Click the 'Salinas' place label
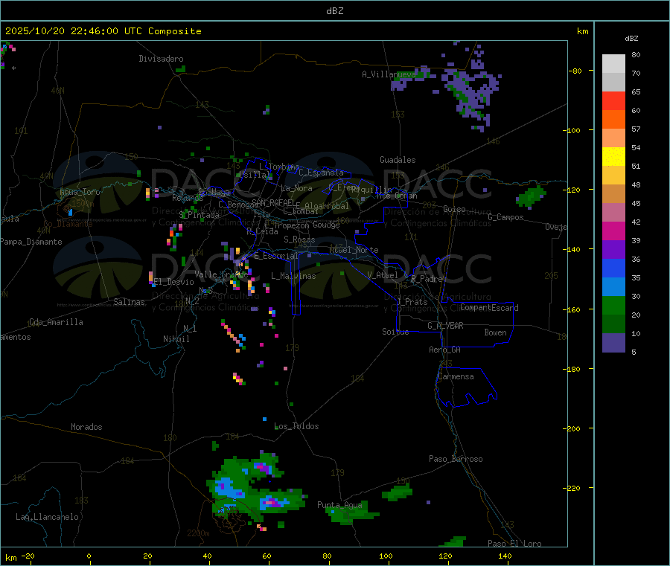 coord(129,302)
